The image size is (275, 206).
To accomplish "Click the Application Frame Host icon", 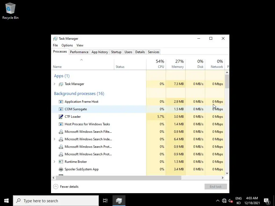I will click(61, 102).
